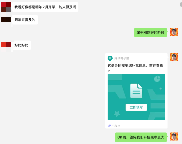Click the 腾讯电子签 logo icon

(x=110, y=58)
